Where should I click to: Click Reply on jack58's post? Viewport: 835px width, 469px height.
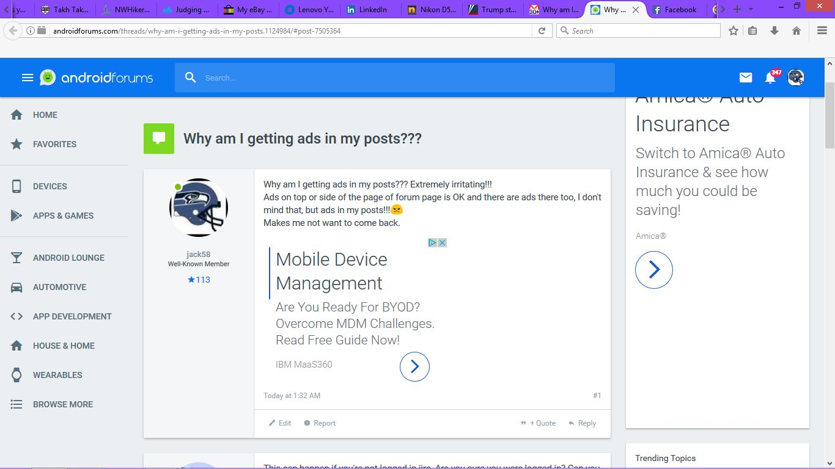(582, 423)
